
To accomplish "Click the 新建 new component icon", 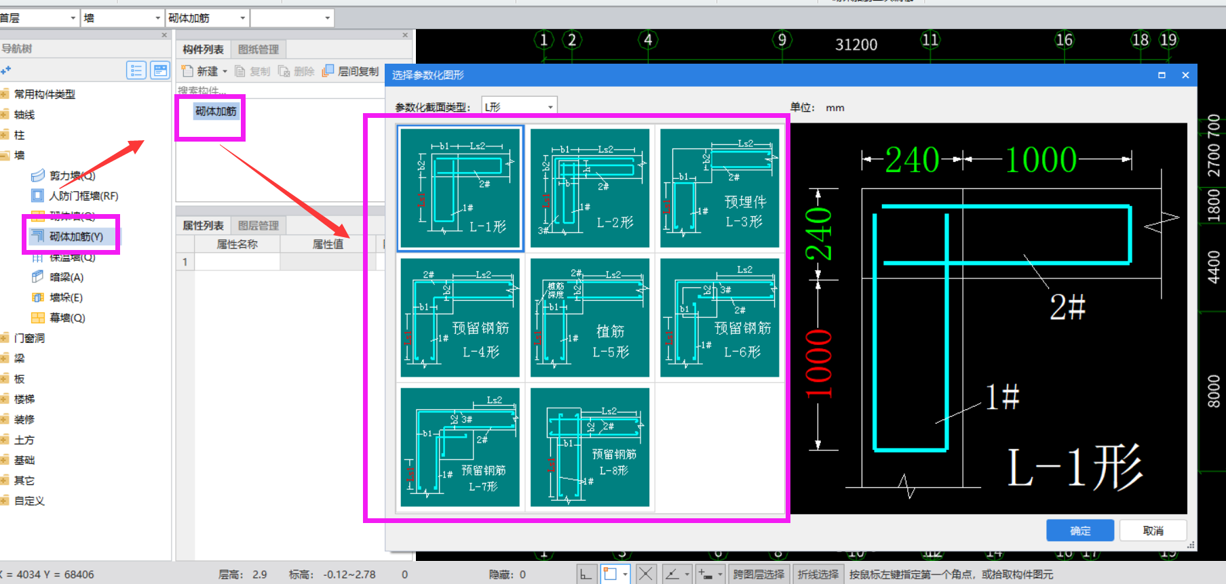I will [187, 71].
